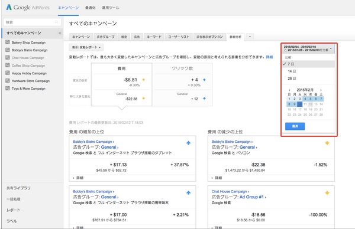Select Happy Hobby Campaign in sidebar
355x229 pixels.
tap(29, 73)
